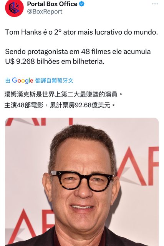Click the eyeglasses in the photo

[82, 181]
